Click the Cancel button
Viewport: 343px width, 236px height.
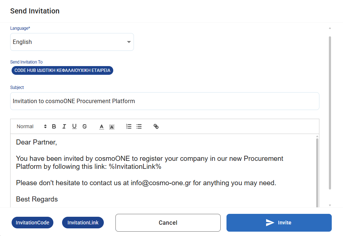(x=168, y=223)
